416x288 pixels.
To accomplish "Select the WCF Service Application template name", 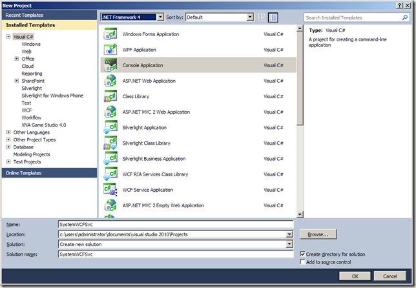I will [148, 190].
